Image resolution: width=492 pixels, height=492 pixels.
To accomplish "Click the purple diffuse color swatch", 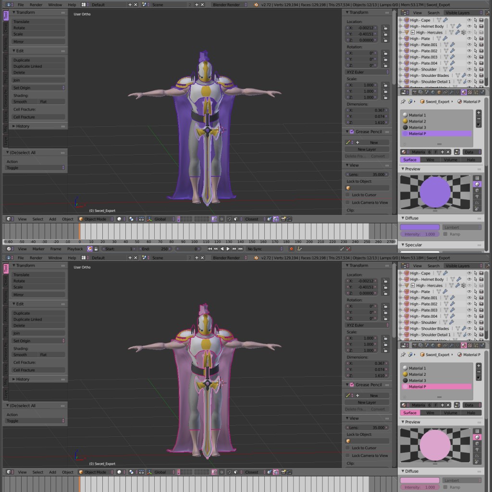I will point(419,227).
